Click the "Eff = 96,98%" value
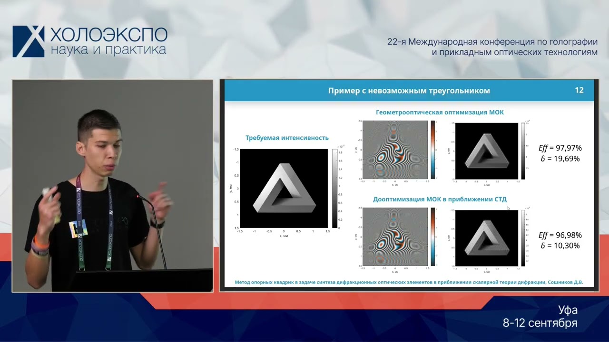 click(x=560, y=235)
